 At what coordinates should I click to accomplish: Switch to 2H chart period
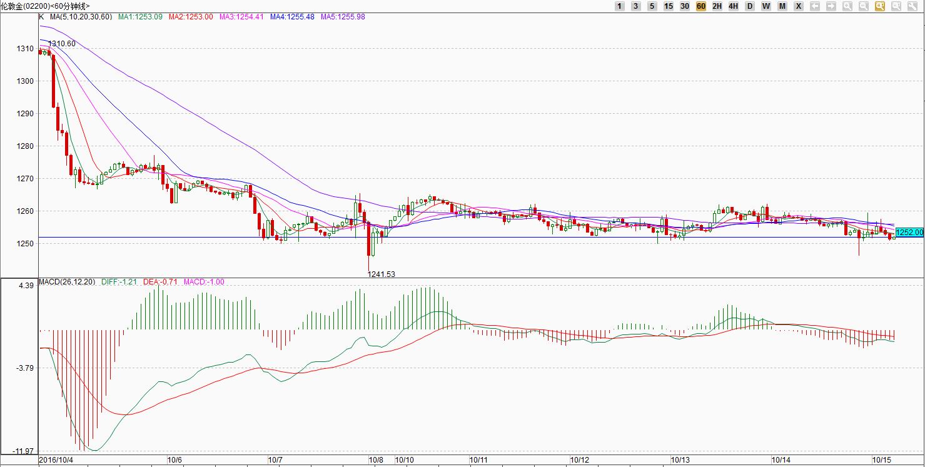717,6
